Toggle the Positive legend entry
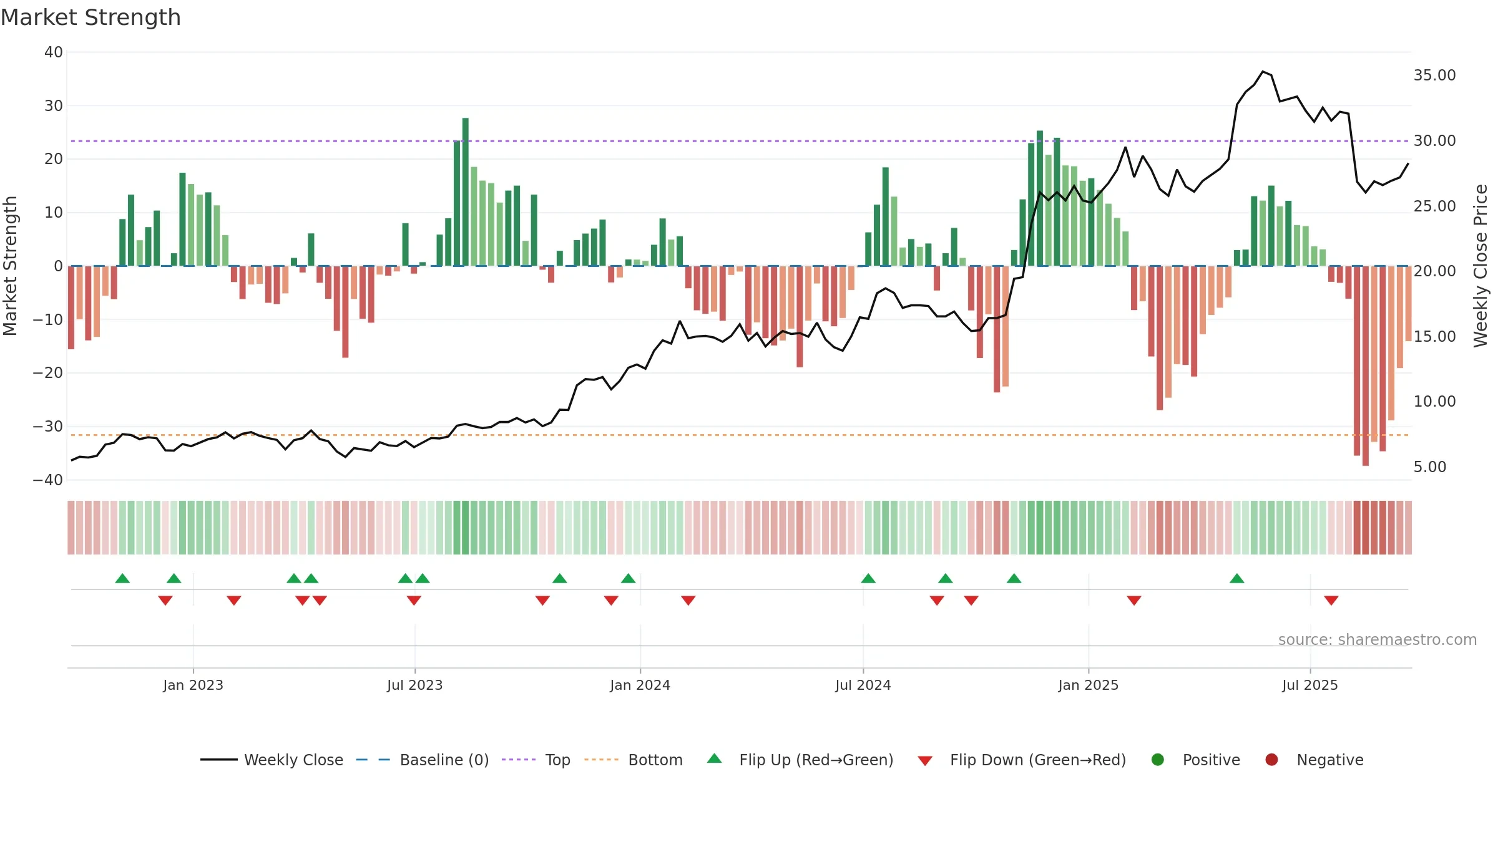Image resolution: width=1498 pixels, height=842 pixels. click(1195, 760)
